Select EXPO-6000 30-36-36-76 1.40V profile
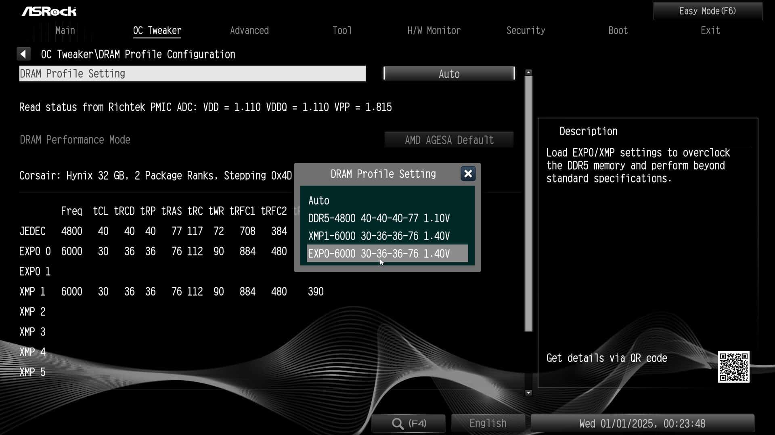The image size is (775, 435). (387, 253)
